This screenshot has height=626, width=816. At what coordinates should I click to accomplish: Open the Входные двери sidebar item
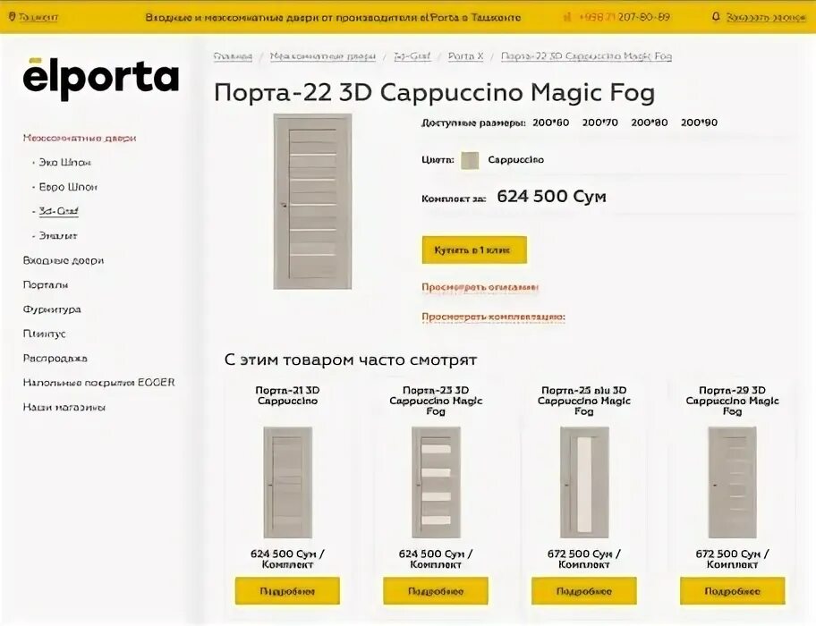(x=64, y=260)
